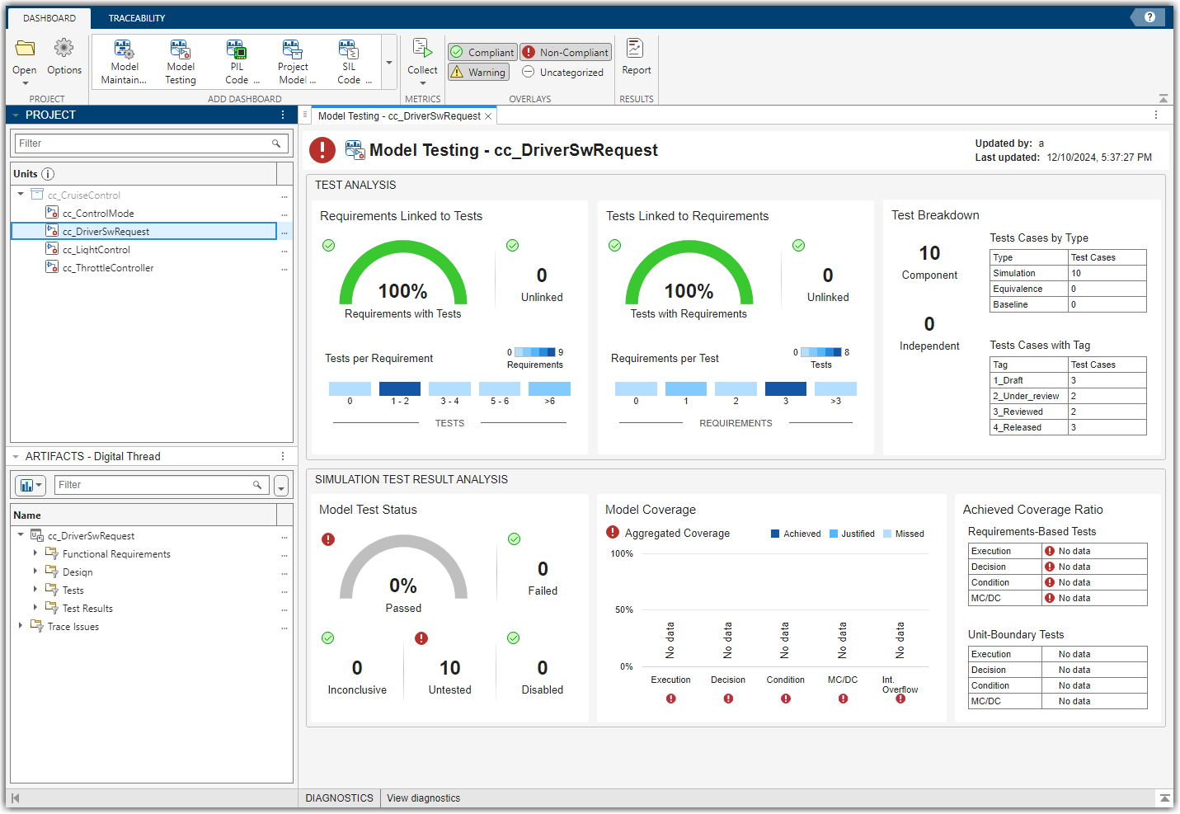Image resolution: width=1180 pixels, height=814 pixels.
Task: Select the cc_LightControl unit
Action: (96, 250)
